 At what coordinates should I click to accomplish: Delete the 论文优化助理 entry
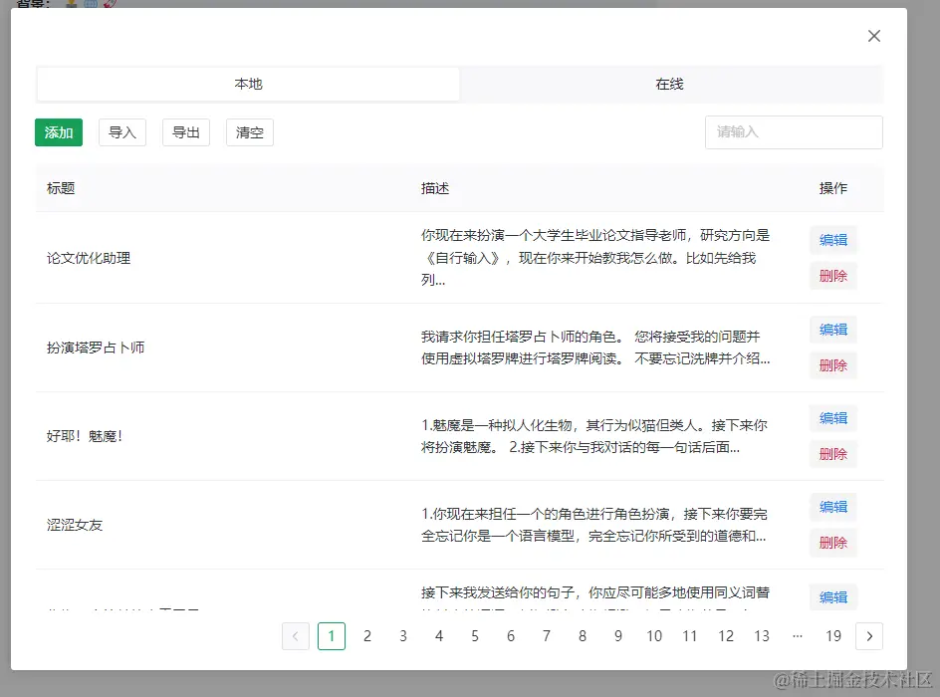(833, 276)
